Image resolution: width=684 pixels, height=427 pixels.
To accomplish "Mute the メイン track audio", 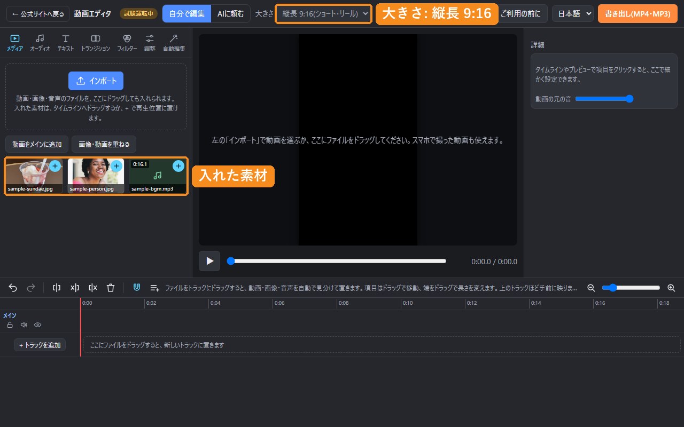I will [24, 325].
